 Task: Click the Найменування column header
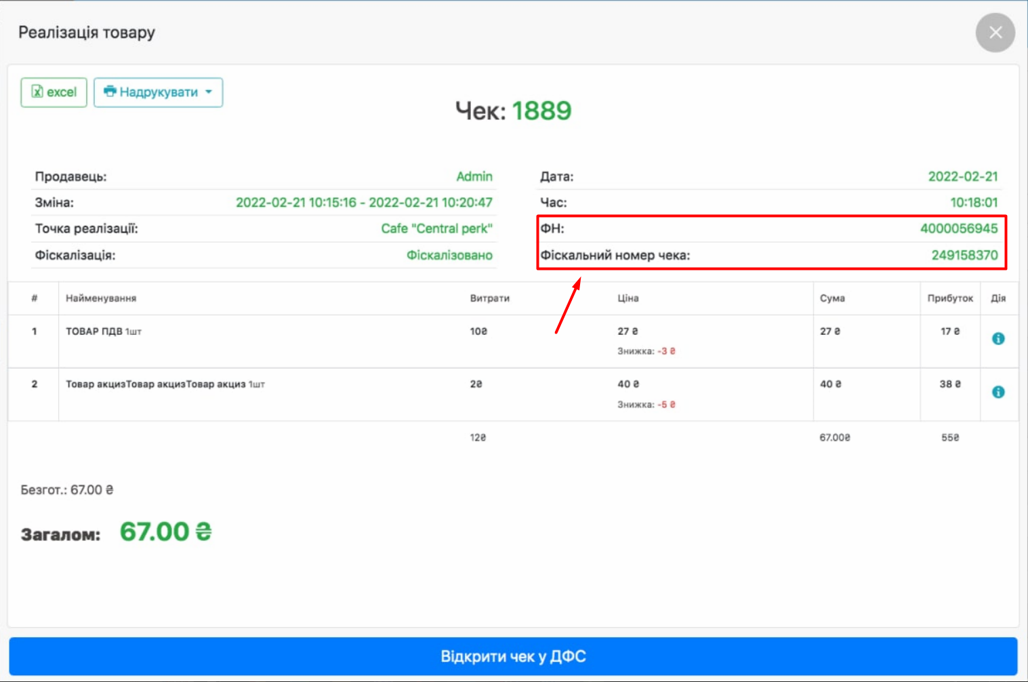coord(101,298)
